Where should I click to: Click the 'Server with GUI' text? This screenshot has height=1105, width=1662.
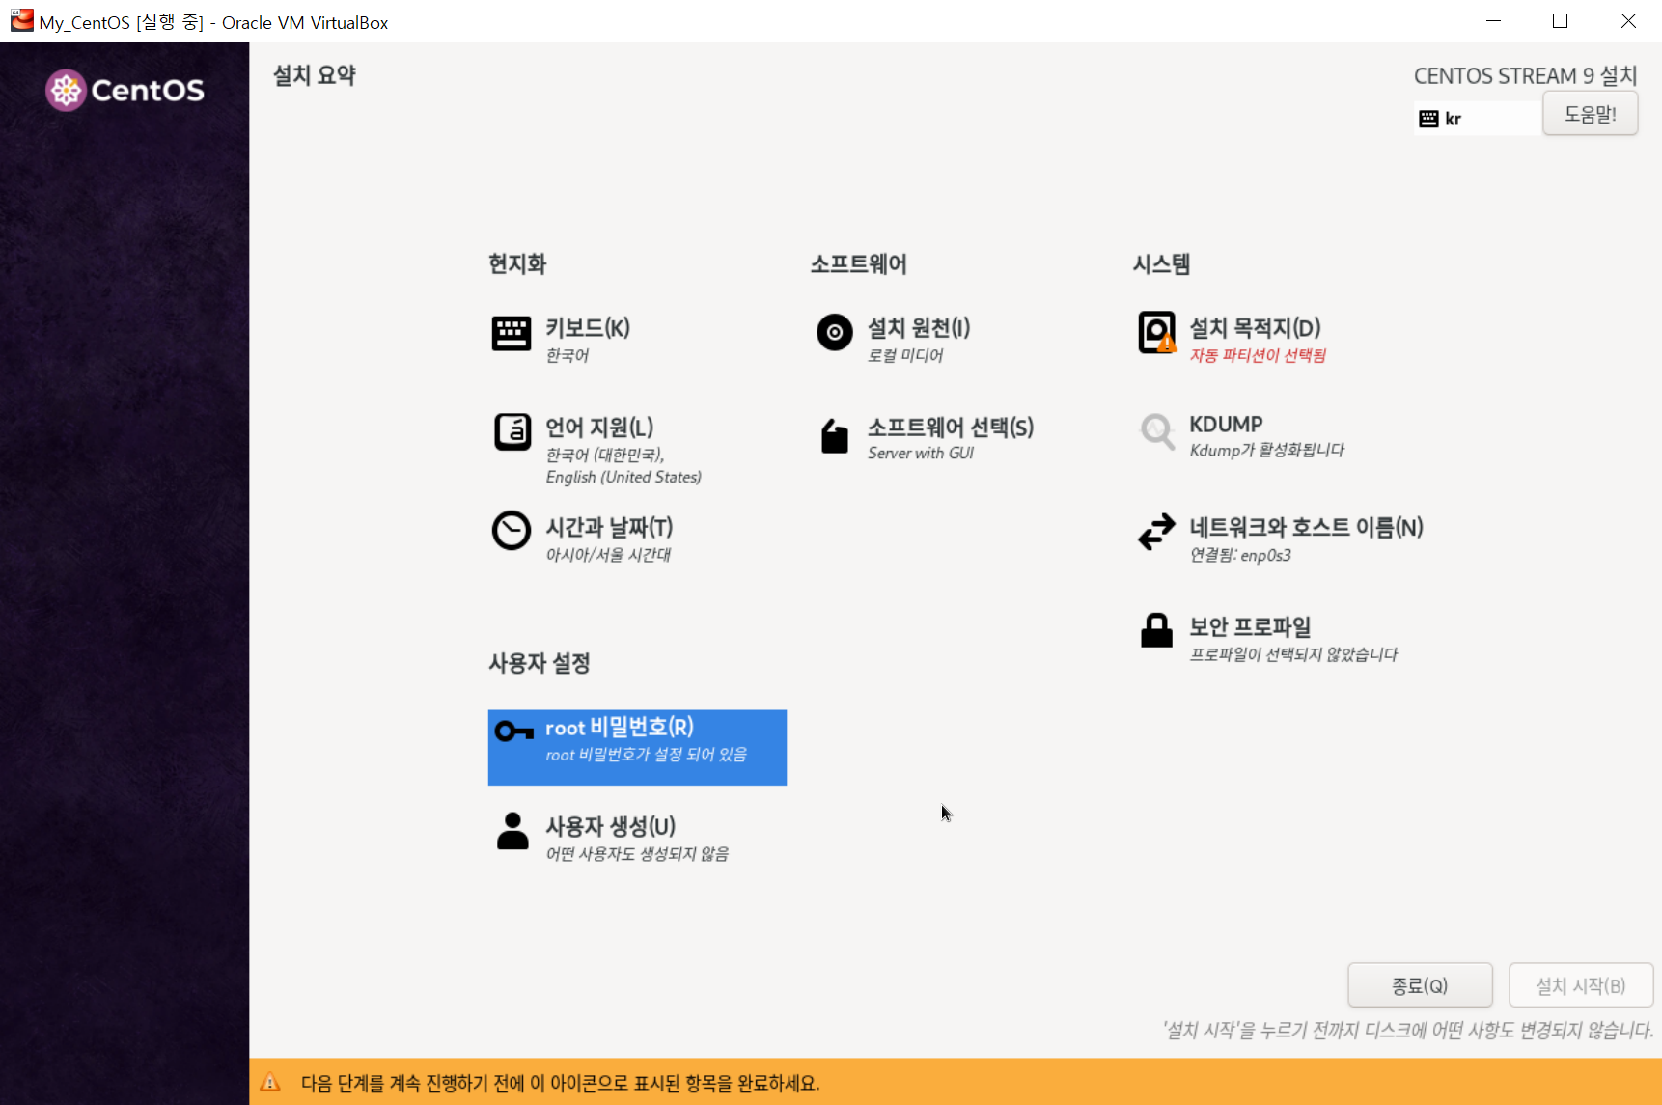tap(921, 454)
